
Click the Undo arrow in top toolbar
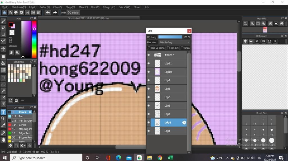(x=48, y=12)
